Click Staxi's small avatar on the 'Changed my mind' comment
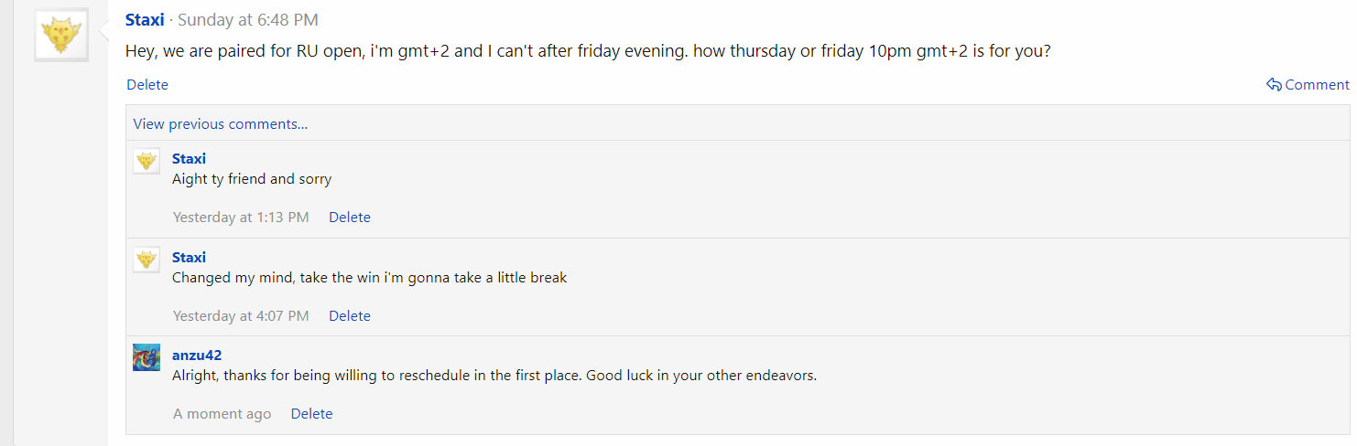 pyautogui.click(x=147, y=260)
